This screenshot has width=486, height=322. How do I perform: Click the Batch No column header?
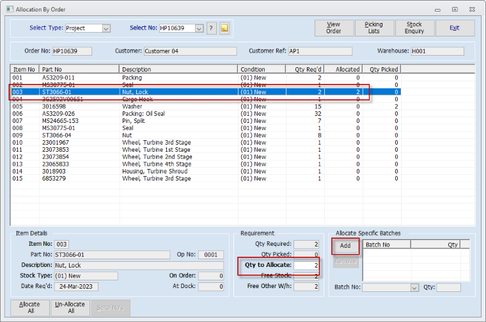[x=387, y=245]
